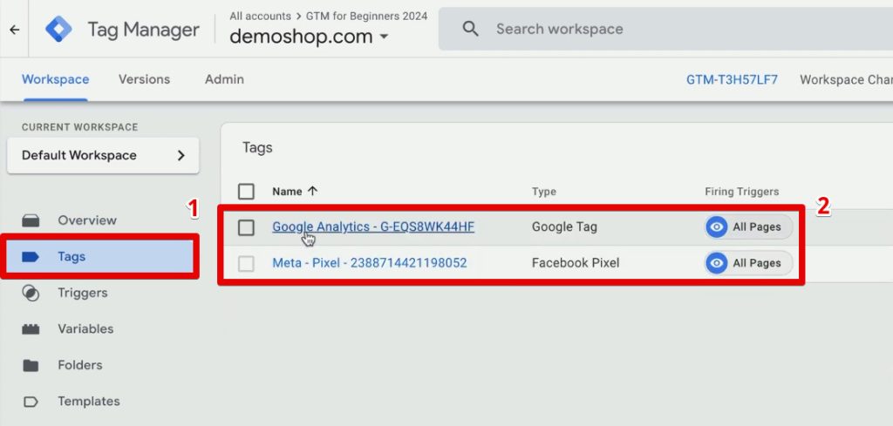This screenshot has width=893, height=426.
Task: Switch to the Admin tab
Action: (224, 79)
